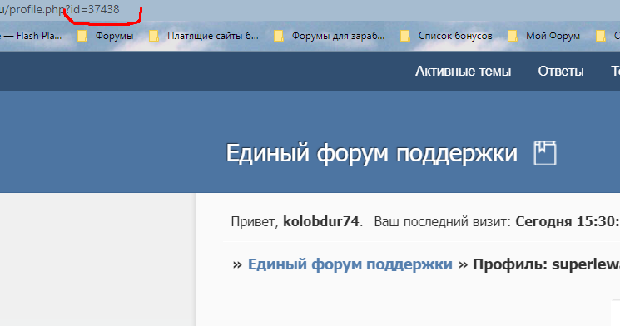Open Форумы для зараб... bookmark folder
The image size is (620, 326).
click(x=338, y=36)
